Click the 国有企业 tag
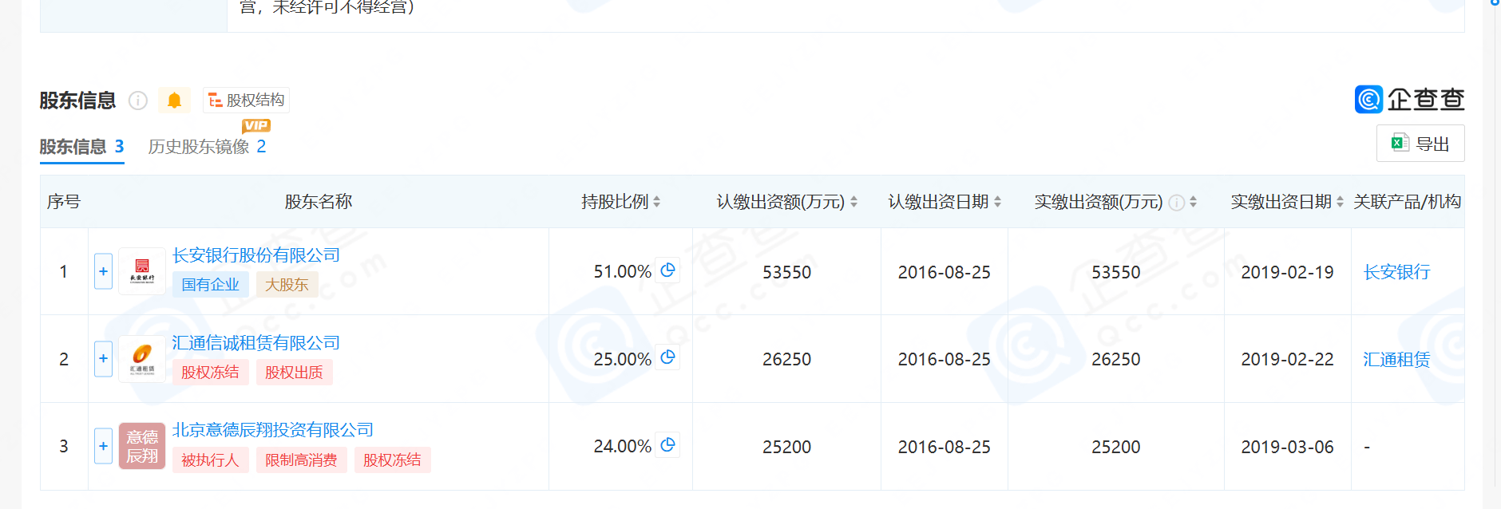The height and width of the screenshot is (509, 1501). pos(211,285)
